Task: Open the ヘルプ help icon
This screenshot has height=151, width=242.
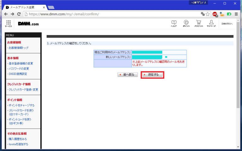Action: (174, 24)
